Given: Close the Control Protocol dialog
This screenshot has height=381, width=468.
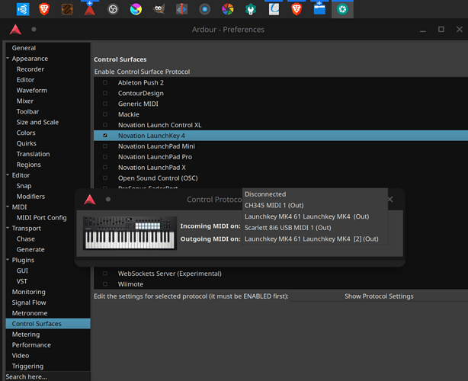Looking at the screenshot, I should tap(390, 200).
